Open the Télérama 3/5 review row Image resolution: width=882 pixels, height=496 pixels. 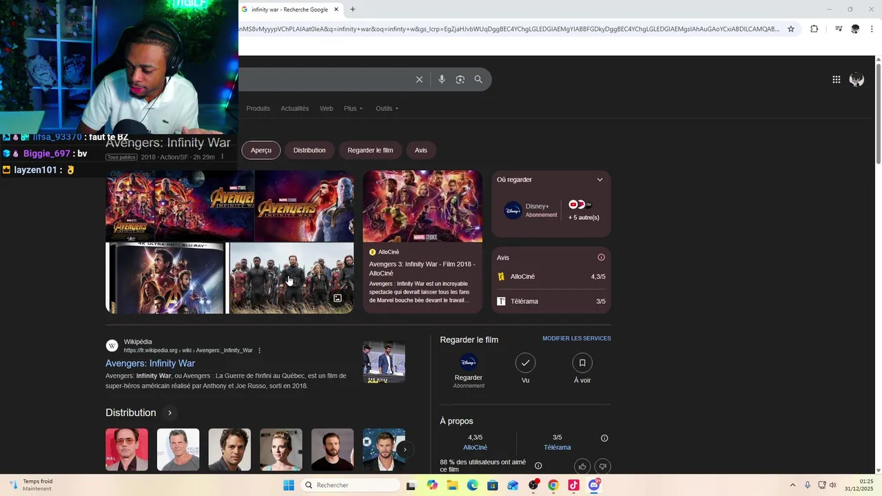551,301
